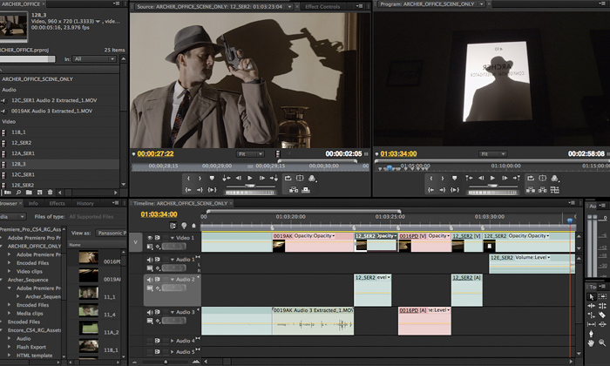Select Timeline: ARCHER_OFFICE_SCENE_ONLY tab
This screenshot has height=366, width=610.
[x=180, y=203]
